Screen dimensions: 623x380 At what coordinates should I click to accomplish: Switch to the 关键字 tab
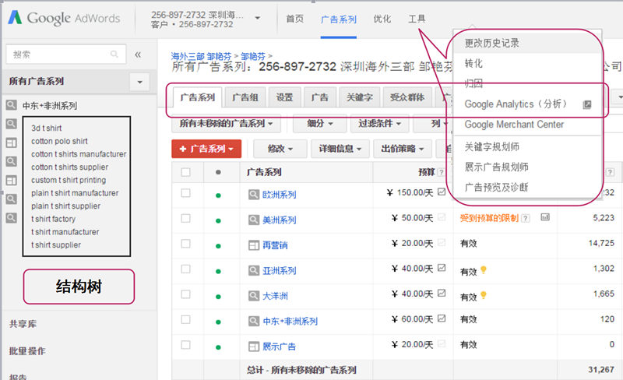360,97
